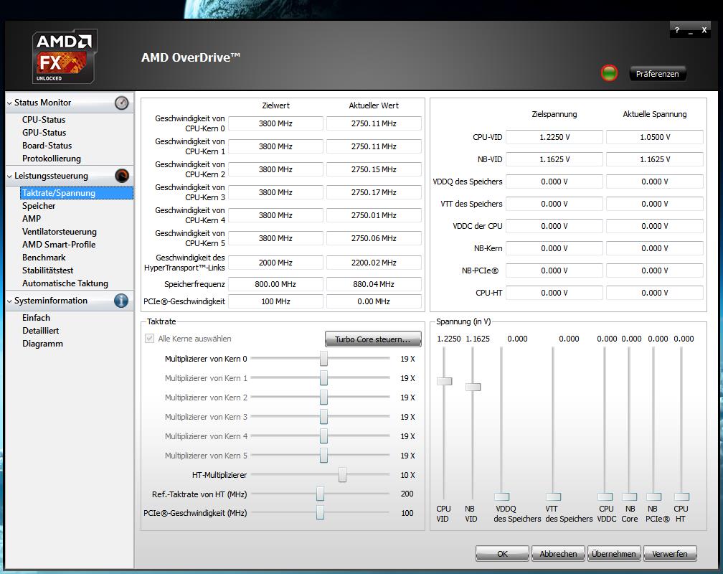Click the AMD FX Unlocked logo
This screenshot has width=723, height=574.
[x=65, y=56]
